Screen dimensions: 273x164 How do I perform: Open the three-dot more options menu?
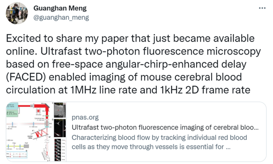coord(262,8)
